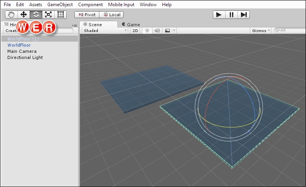Toggle scene lighting sun icon
This screenshot has width=306, height=187.
(x=147, y=30)
